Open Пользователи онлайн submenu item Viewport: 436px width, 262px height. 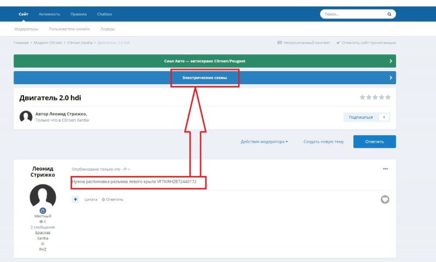click(69, 29)
